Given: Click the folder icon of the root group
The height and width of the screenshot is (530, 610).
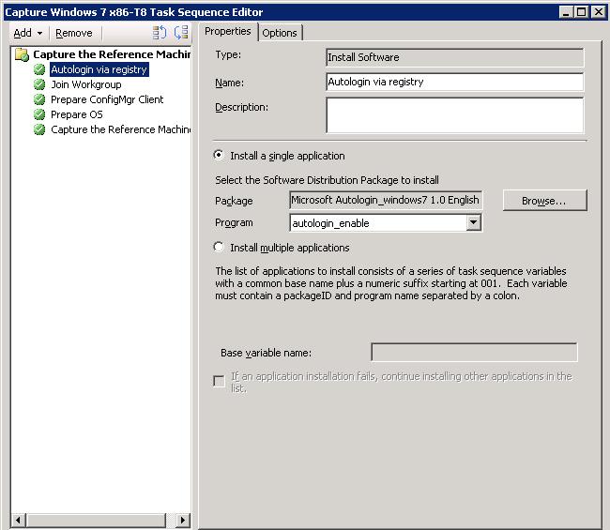Looking at the screenshot, I should pos(22,54).
